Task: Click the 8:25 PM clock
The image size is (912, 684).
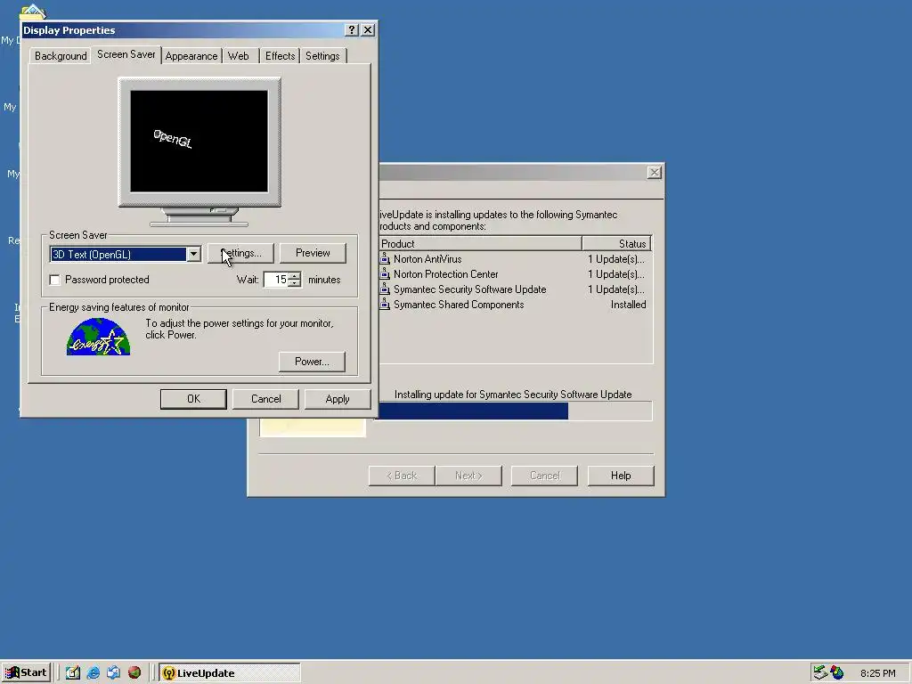Action: [x=877, y=673]
